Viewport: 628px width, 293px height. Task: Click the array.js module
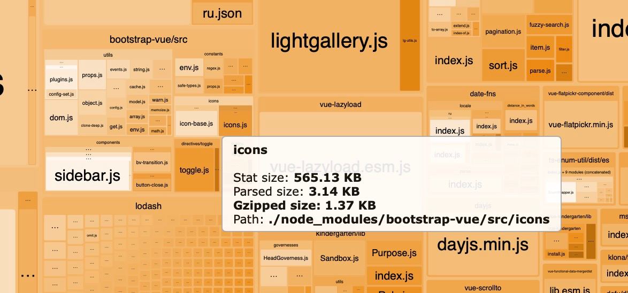tap(137, 117)
